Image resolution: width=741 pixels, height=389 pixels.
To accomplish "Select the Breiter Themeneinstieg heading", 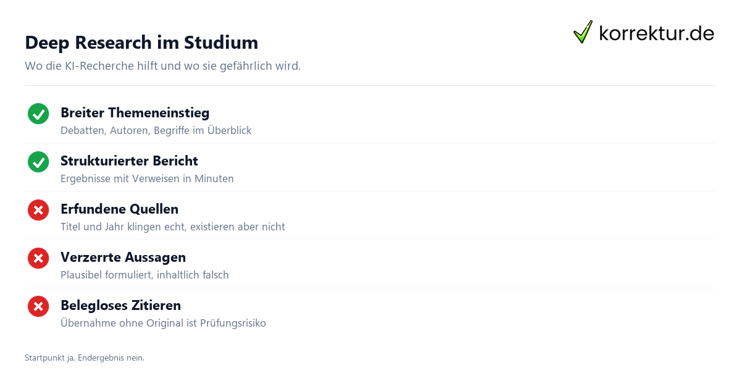I will pos(135,113).
